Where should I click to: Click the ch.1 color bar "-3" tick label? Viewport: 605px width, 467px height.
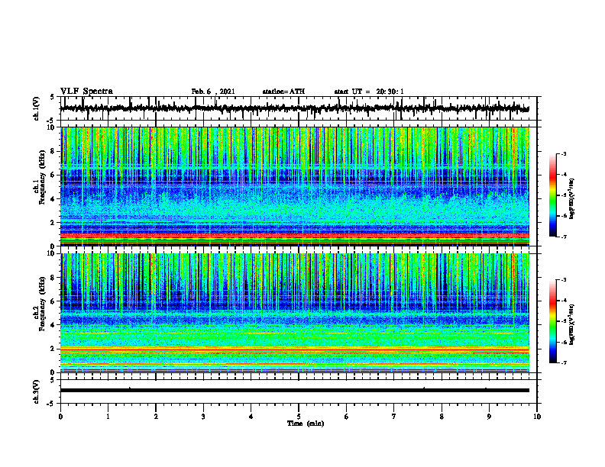pyautogui.click(x=564, y=153)
